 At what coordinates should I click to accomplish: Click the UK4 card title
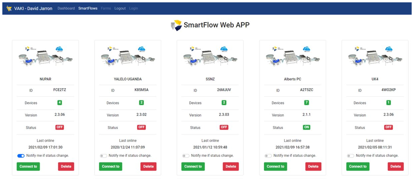(x=375, y=79)
